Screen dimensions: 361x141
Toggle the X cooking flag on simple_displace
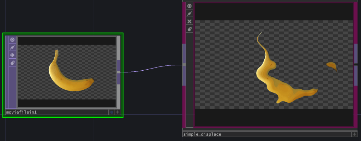pyautogui.click(x=189, y=21)
